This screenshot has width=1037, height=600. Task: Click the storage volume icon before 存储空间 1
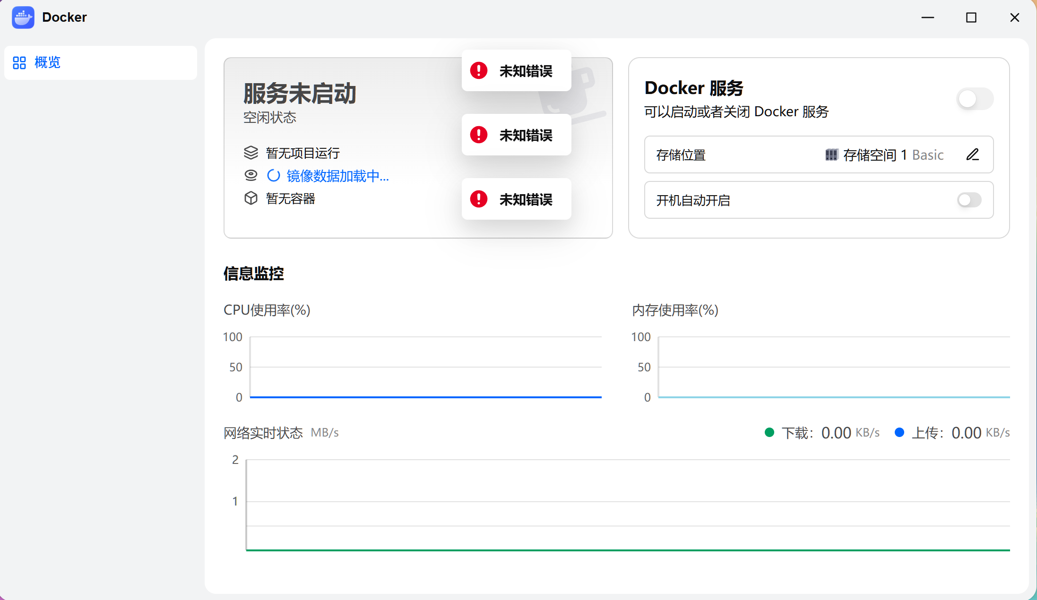coord(831,154)
